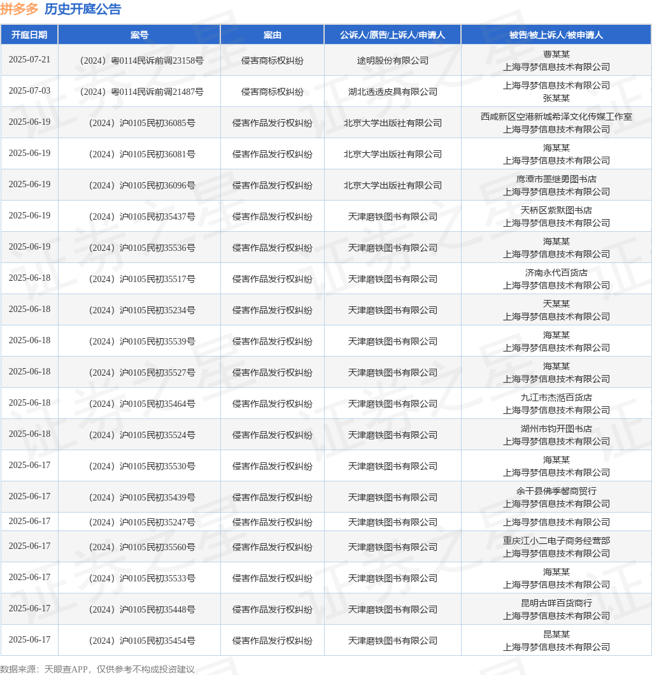The width and height of the screenshot is (652, 675).
Task: Click the 被告/被上诉人/被申请人 column header
Action: (556, 35)
